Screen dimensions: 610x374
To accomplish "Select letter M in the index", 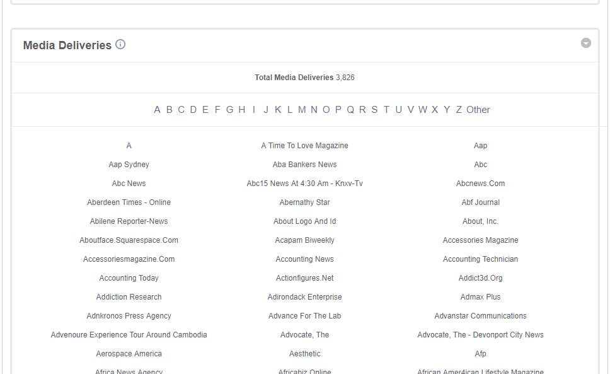I will pos(302,110).
